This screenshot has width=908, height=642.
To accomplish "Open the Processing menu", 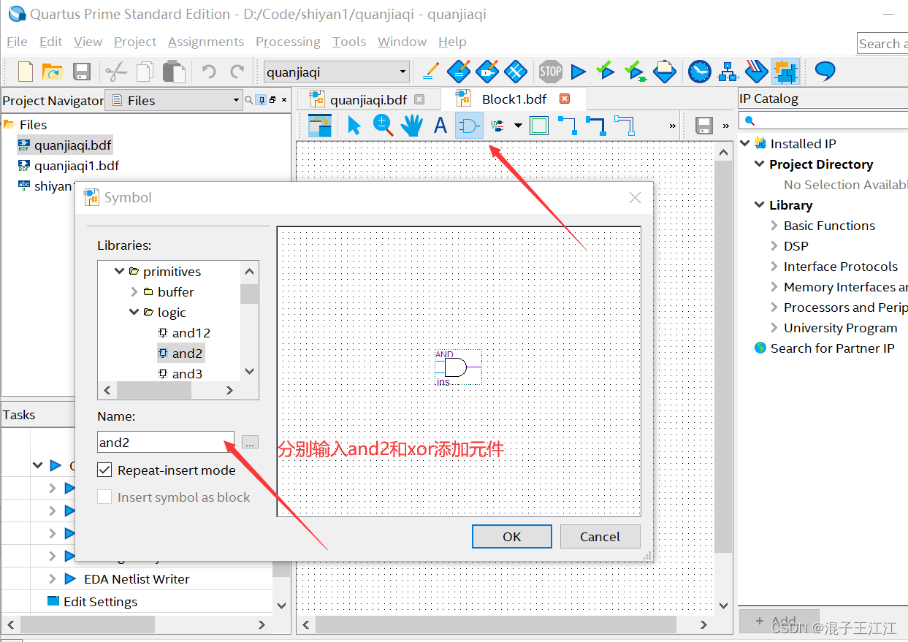I will pyautogui.click(x=288, y=42).
